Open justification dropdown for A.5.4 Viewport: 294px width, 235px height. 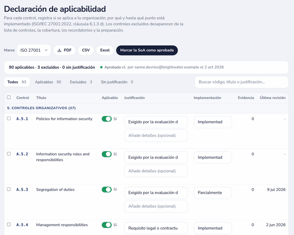tap(156, 228)
